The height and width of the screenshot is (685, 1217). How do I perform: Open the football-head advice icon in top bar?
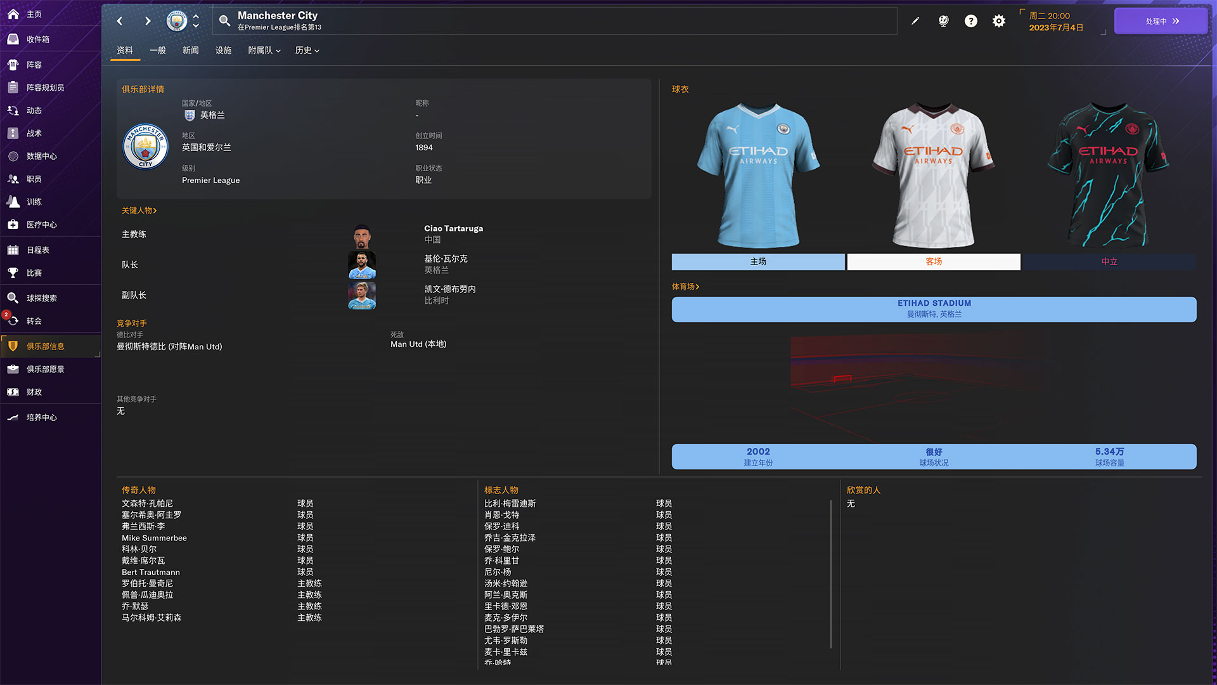coord(943,21)
